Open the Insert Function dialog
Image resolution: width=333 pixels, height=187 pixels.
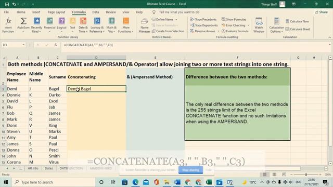point(8,25)
